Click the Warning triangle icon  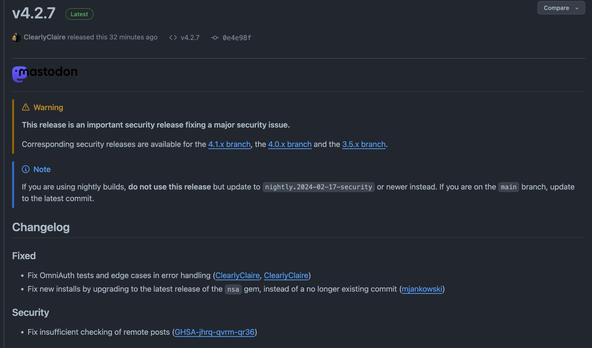point(26,107)
